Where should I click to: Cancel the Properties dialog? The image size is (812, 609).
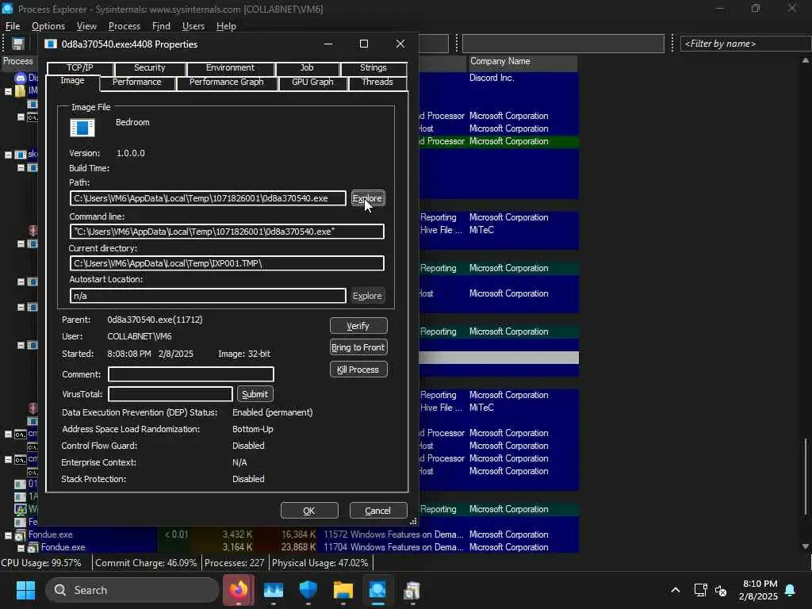pyautogui.click(x=378, y=511)
